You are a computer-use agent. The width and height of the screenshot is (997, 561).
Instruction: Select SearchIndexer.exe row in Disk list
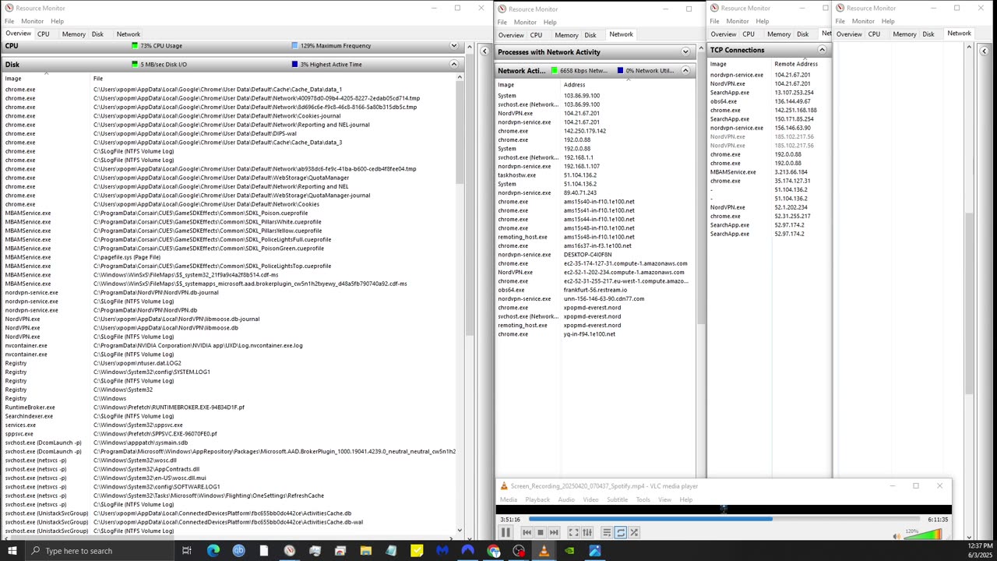coord(229,416)
